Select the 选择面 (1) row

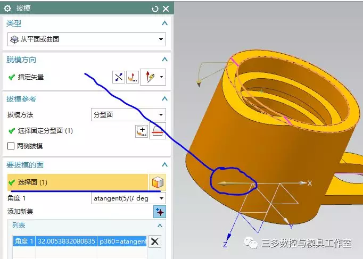[x=78, y=182]
